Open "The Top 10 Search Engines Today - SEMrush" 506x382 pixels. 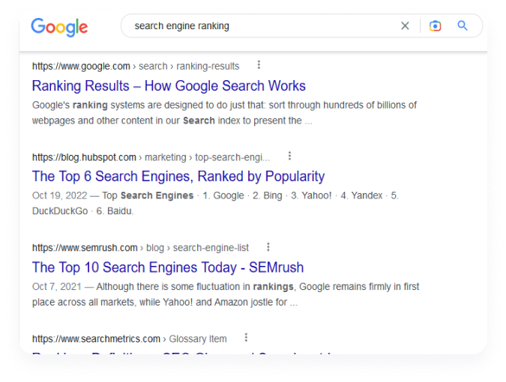[168, 267]
